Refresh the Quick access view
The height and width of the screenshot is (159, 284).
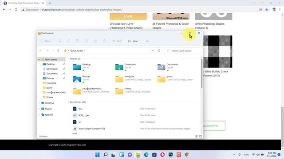point(159,51)
